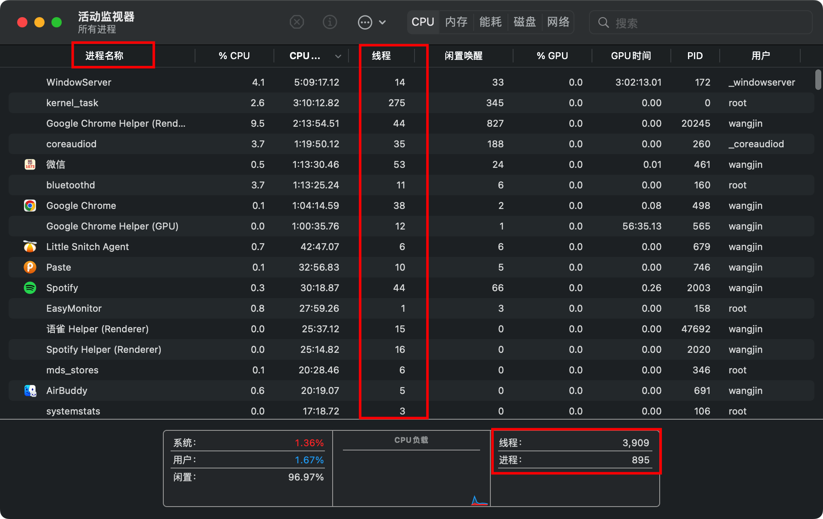This screenshot has width=823, height=519.
Task: Click the 进程 total 895 value
Action: pyautogui.click(x=640, y=460)
